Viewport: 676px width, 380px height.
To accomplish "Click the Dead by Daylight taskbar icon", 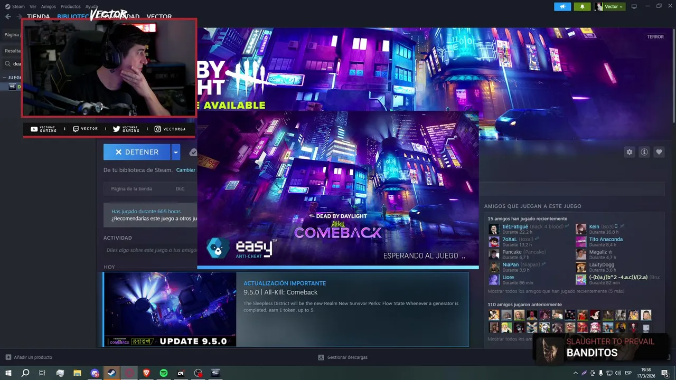I will click(x=215, y=373).
